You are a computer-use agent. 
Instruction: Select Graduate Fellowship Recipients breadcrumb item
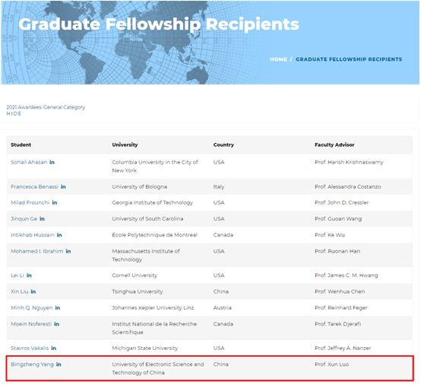(x=349, y=59)
